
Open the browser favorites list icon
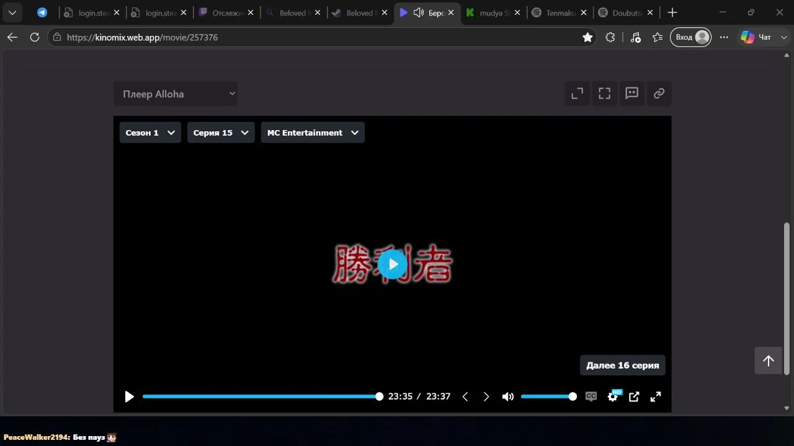point(658,37)
